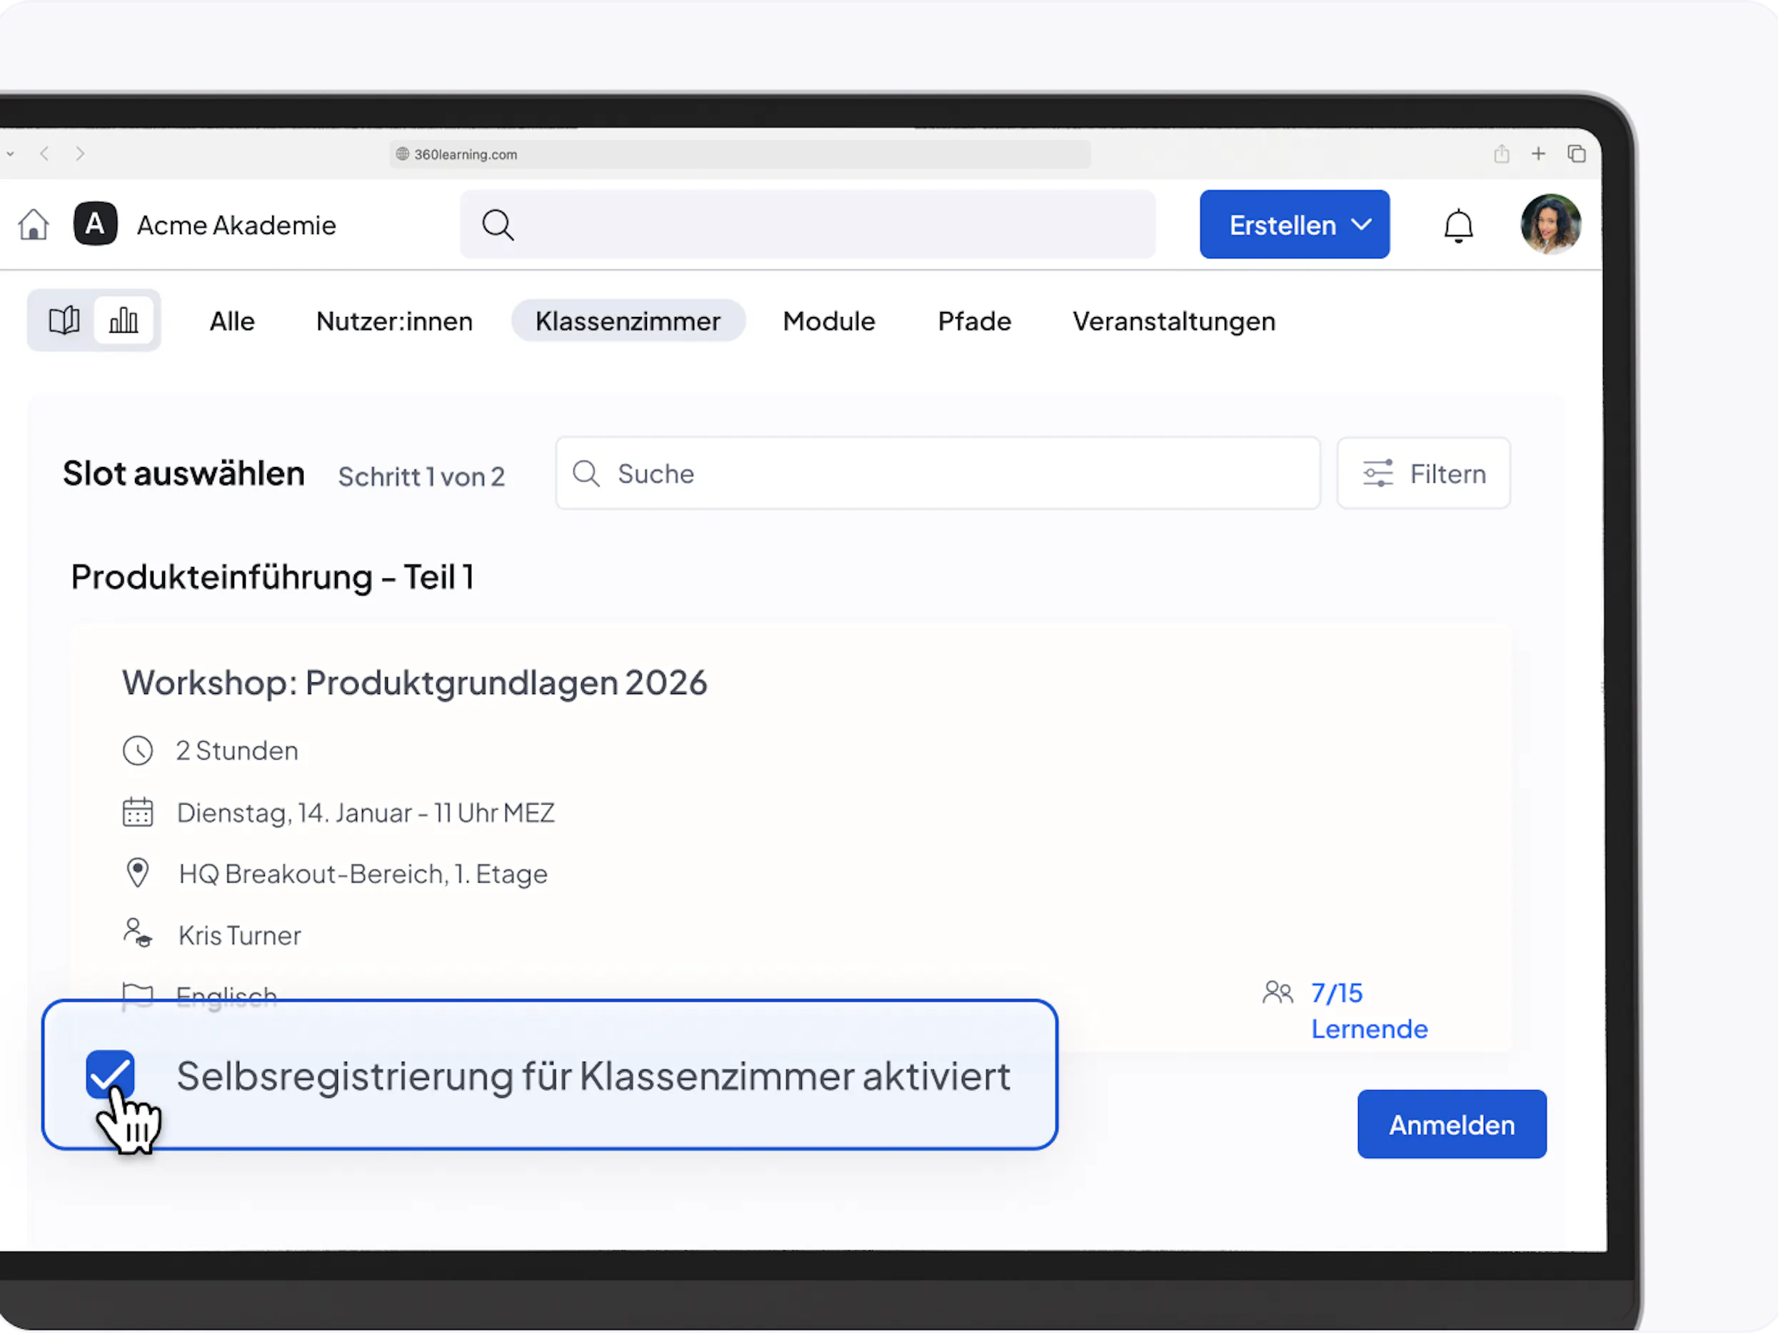This screenshot has height=1333, width=1778.
Task: Open the notifications bell
Action: (1458, 226)
